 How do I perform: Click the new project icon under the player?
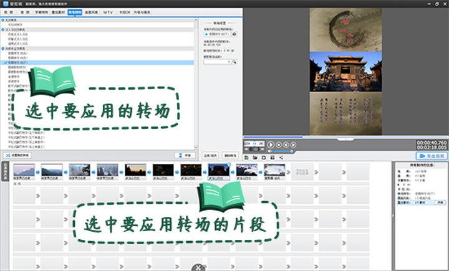[x=246, y=158]
